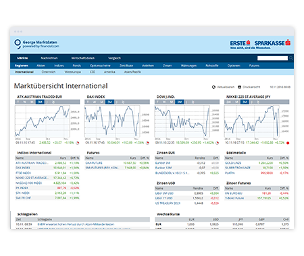The width and height of the screenshot is (304, 256).
Task: Switch to the Währungen tab
Action: pyautogui.click(x=188, y=65)
